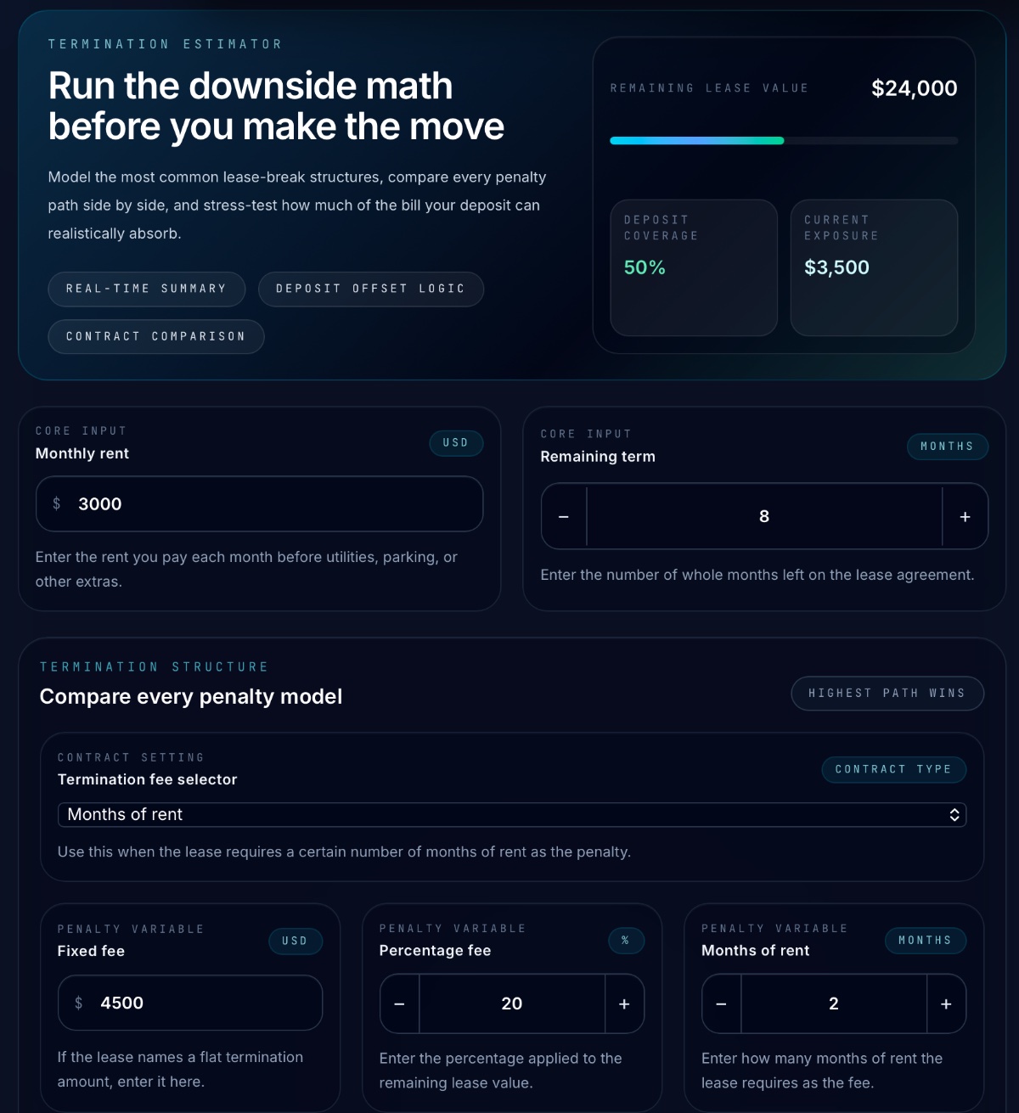Image resolution: width=1019 pixels, height=1113 pixels.
Task: Click the Months badge beside Remaining term
Action: click(948, 446)
